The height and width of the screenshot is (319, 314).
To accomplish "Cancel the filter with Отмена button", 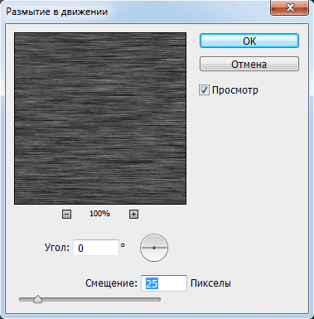I will (x=249, y=64).
